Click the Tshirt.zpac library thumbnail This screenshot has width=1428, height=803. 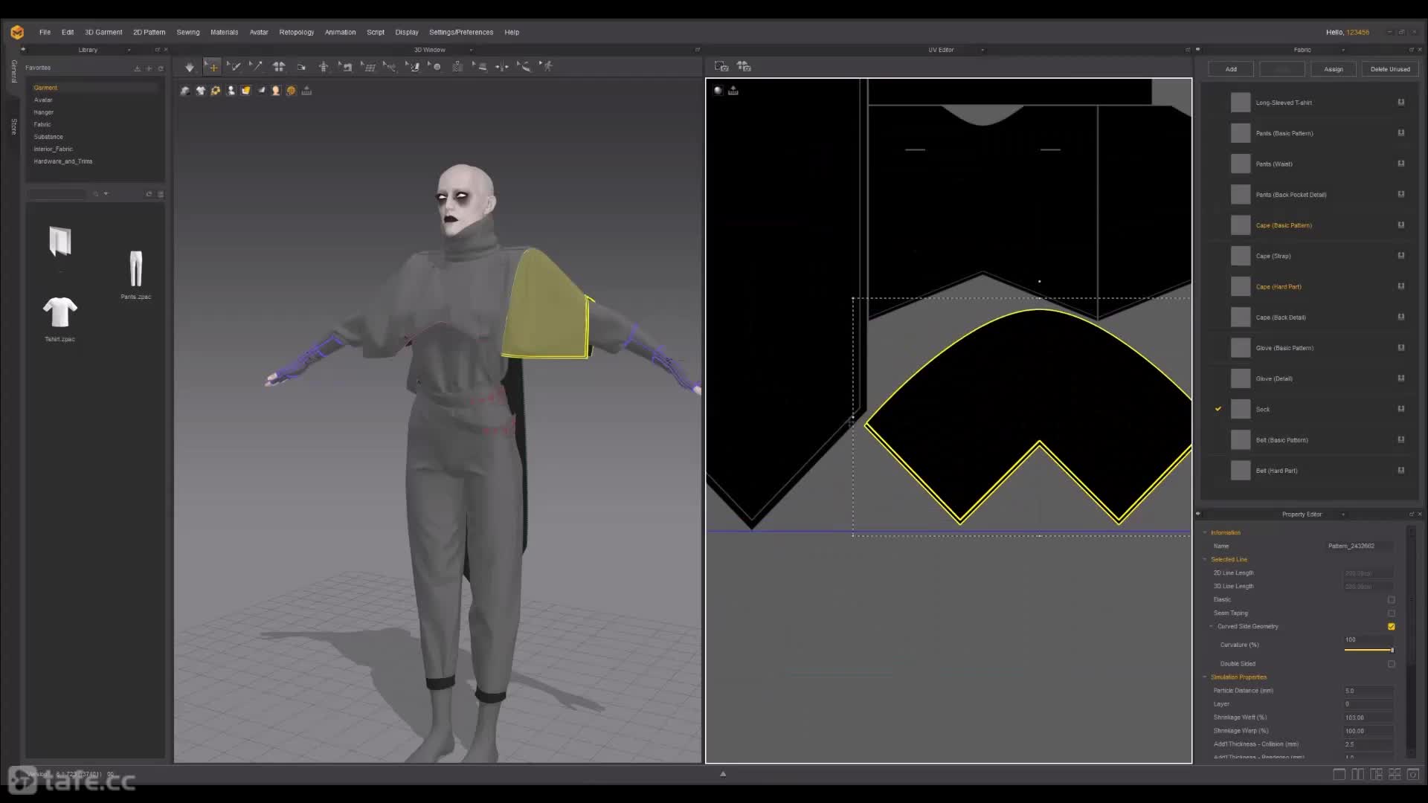tap(60, 313)
